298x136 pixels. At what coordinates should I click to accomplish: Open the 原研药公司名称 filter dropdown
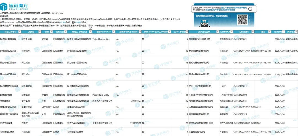[x=113, y=32]
